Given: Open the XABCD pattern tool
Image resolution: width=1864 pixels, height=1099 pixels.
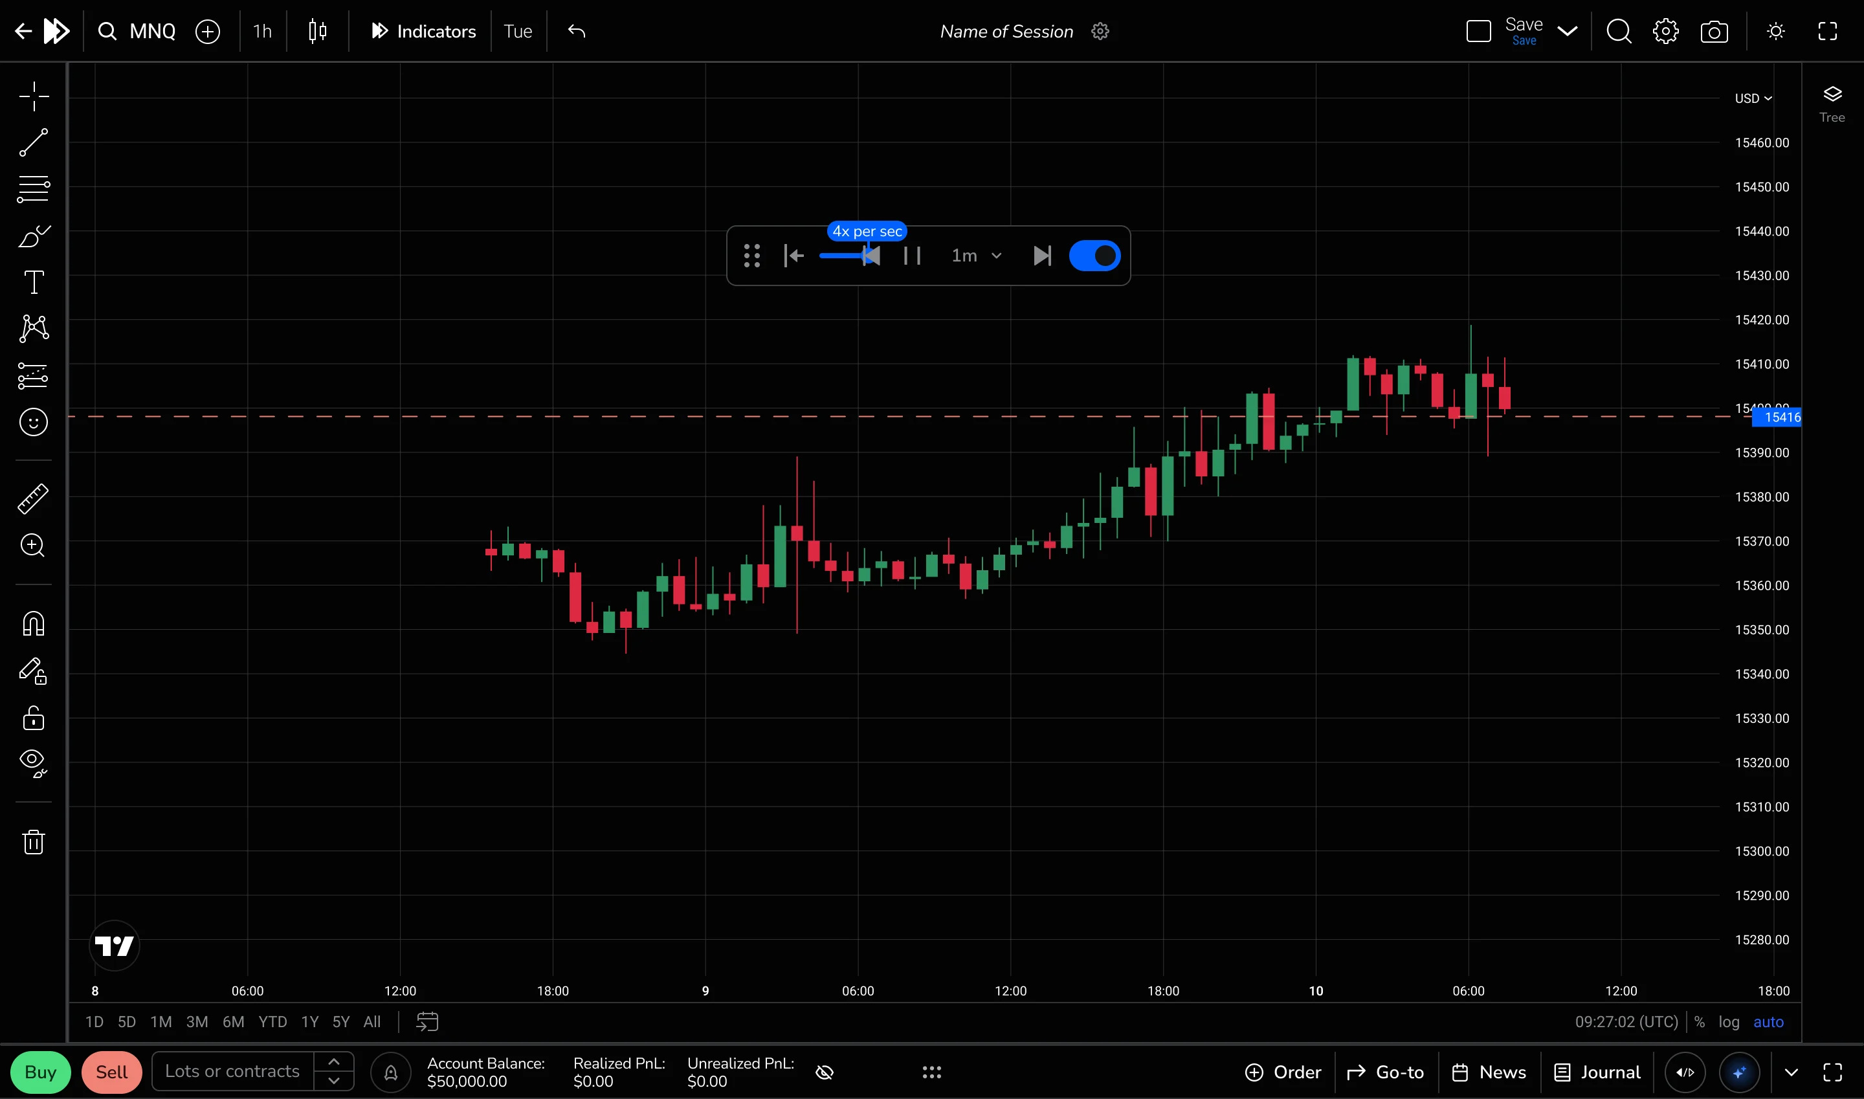Looking at the screenshot, I should (x=34, y=328).
